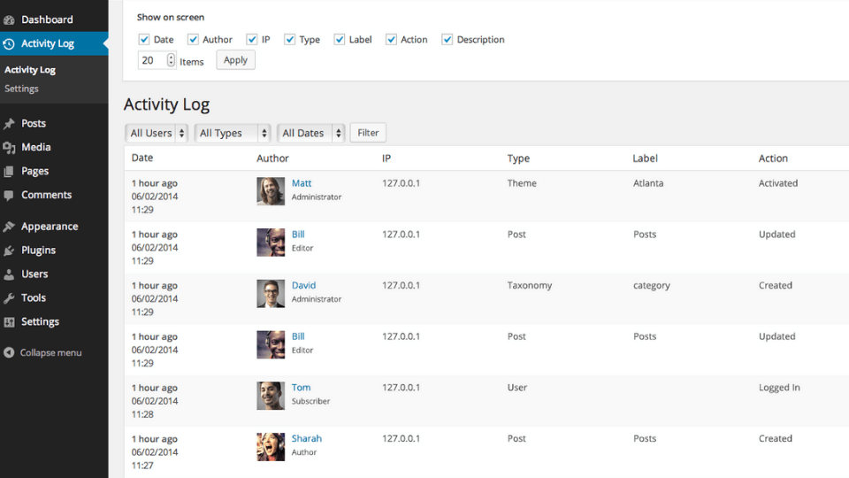Expand the All Users dropdown

point(157,133)
